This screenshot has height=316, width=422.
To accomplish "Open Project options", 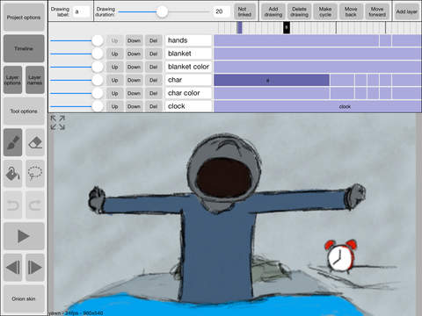I will tap(24, 18).
